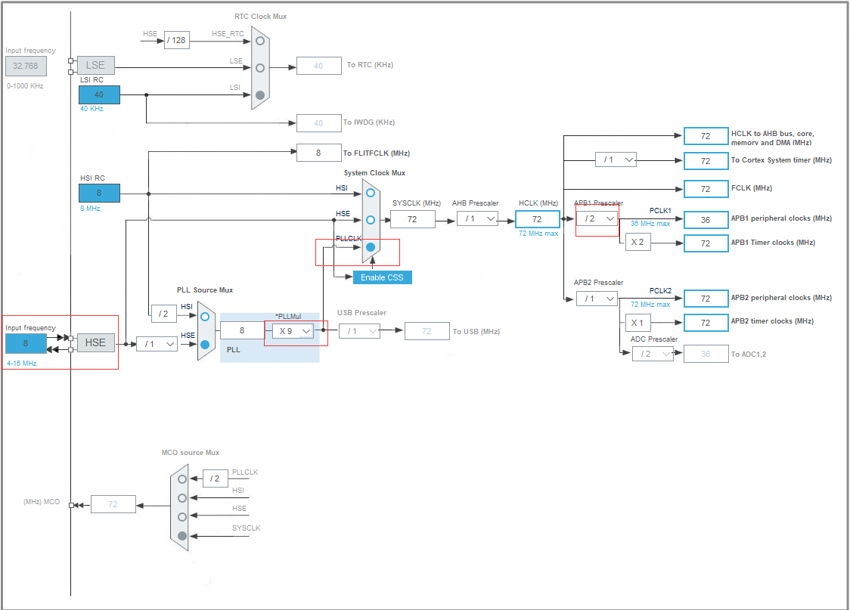Viewport: 850px width, 610px height.
Task: Open the Cortex System timer /1 dropdown
Action: pos(616,159)
